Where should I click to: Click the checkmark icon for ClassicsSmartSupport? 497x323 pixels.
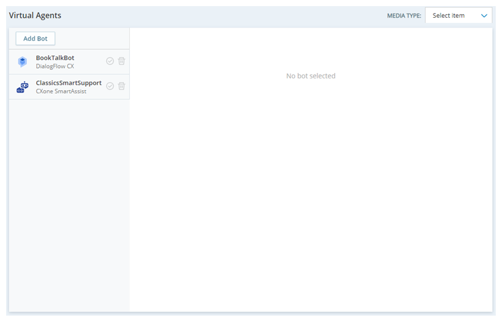[110, 86]
